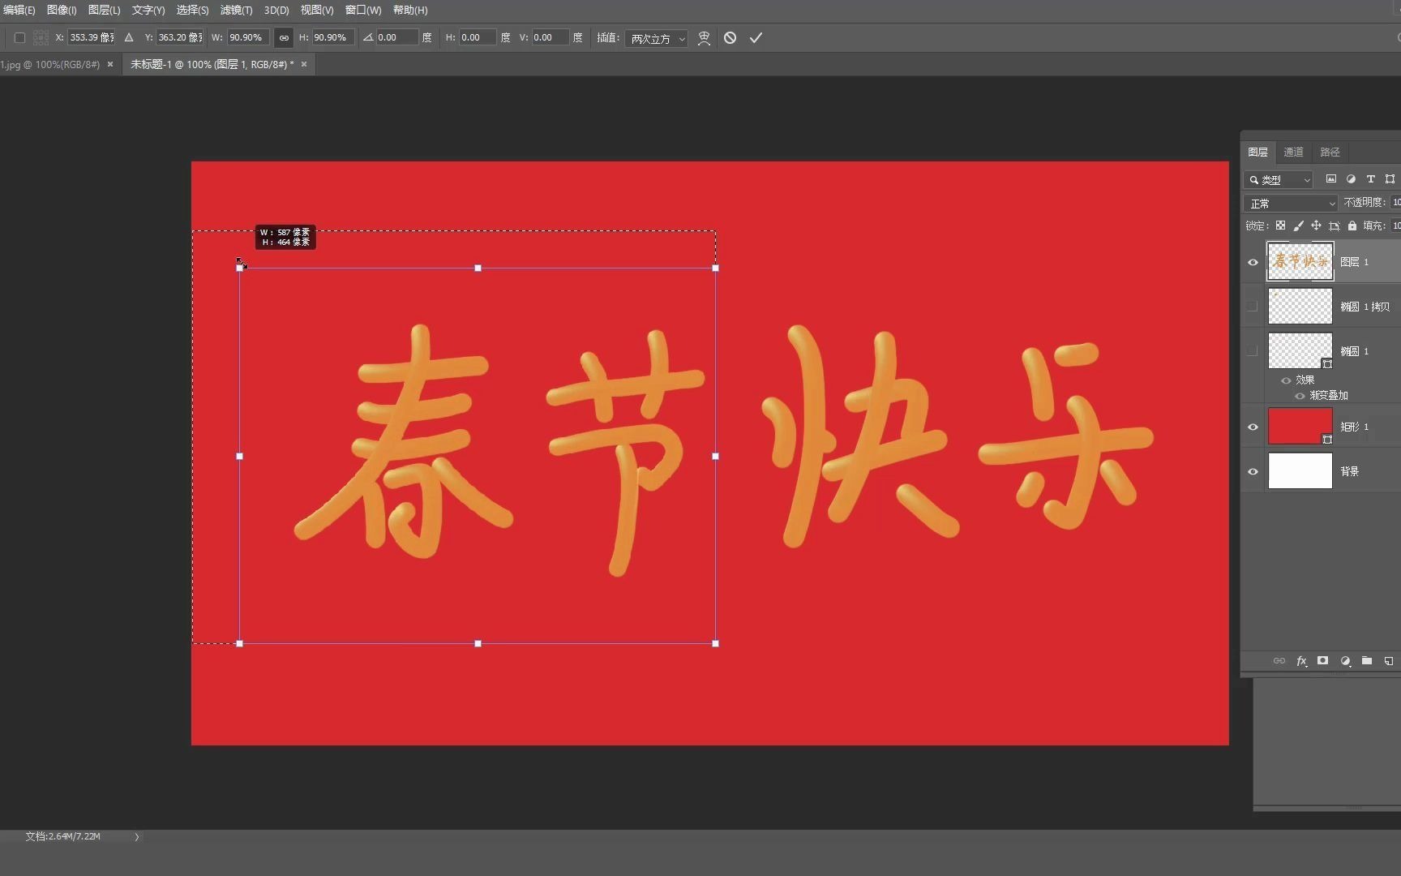Viewport: 1401px width, 876px height.
Task: Add a new adjustment layer
Action: [x=1345, y=661]
